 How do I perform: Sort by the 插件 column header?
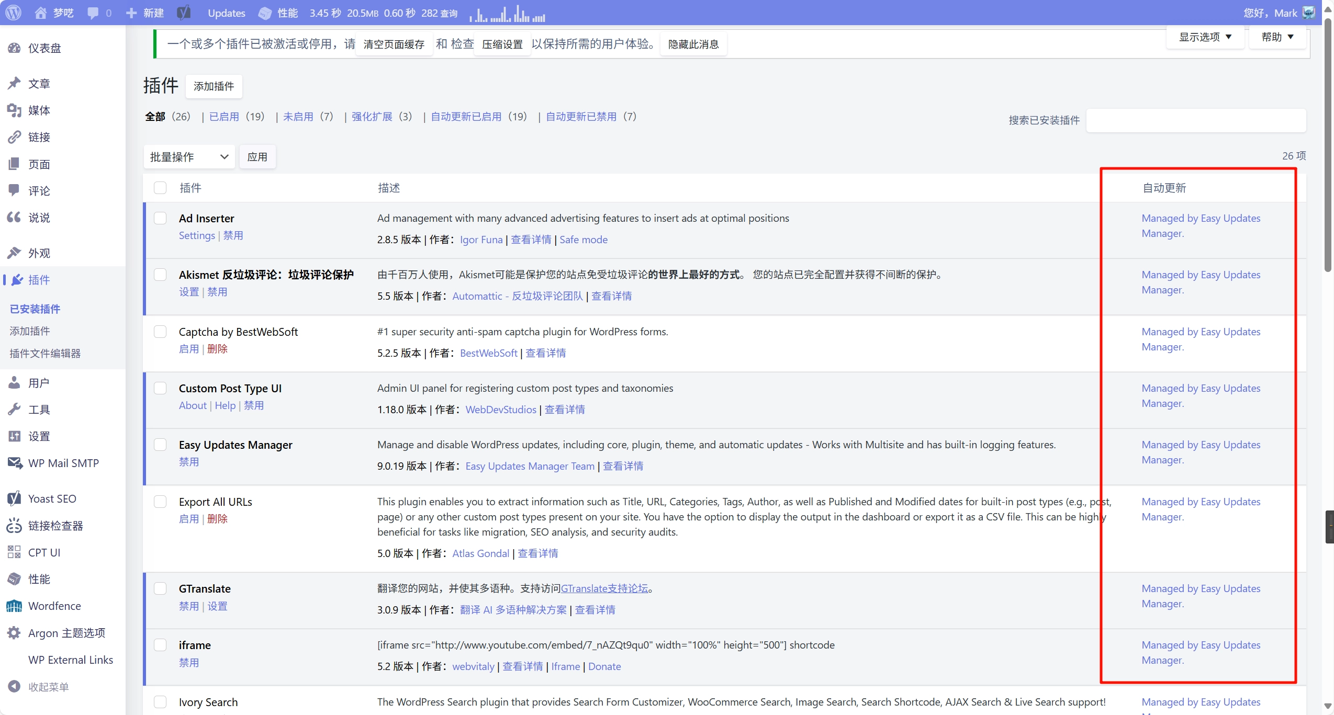pyautogui.click(x=190, y=188)
